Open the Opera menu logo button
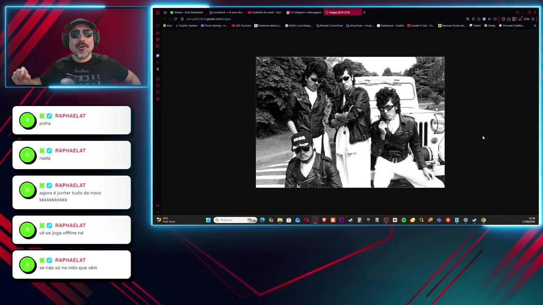The width and height of the screenshot is (543, 305). 158,12
